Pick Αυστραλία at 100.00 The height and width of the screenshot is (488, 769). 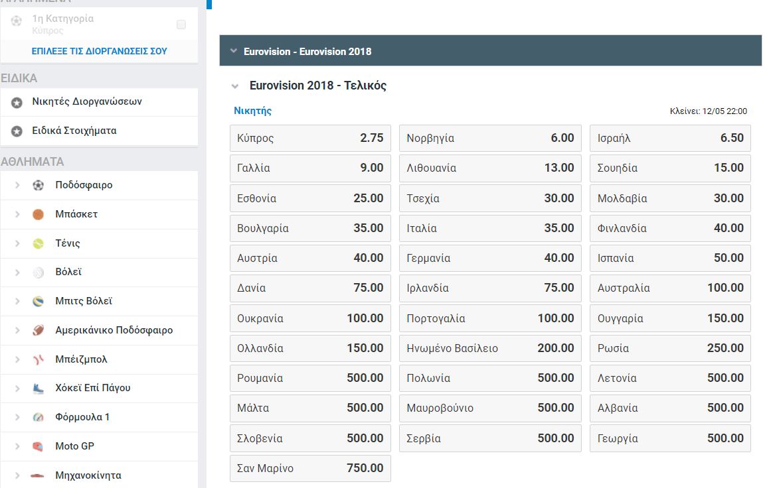pos(670,288)
